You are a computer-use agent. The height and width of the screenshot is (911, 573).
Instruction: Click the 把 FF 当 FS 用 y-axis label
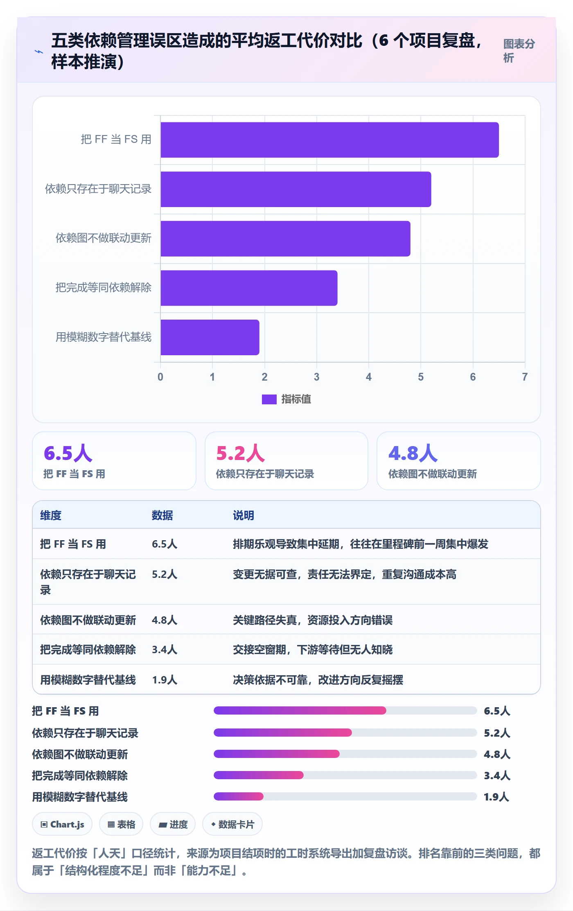point(116,140)
